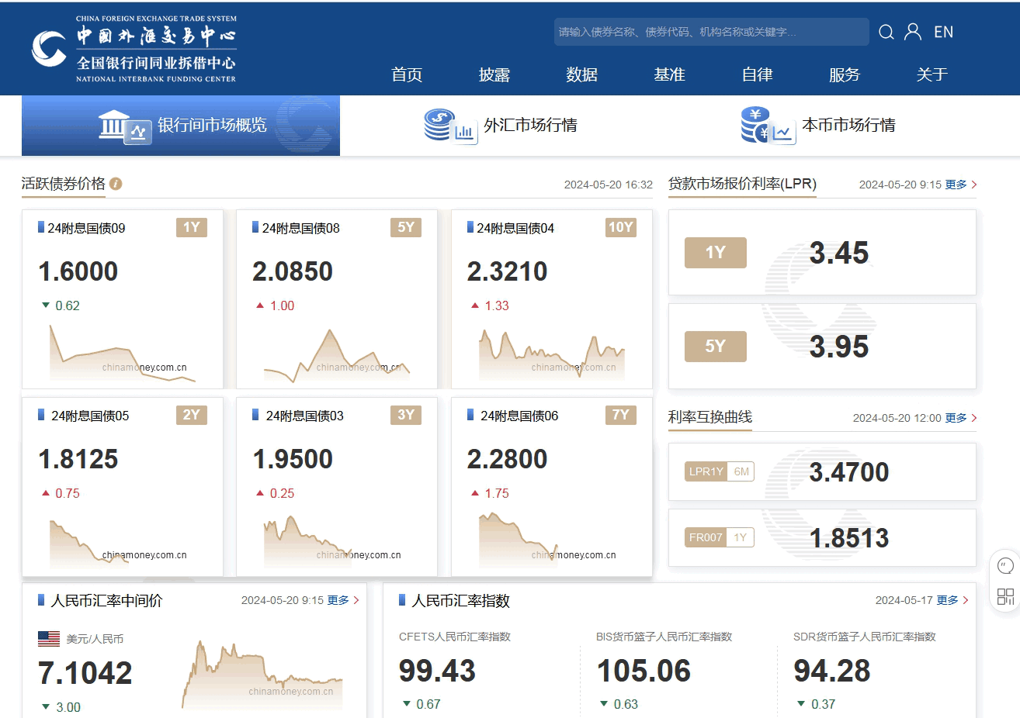Open the 24附息国债04 bond card title

tap(515, 228)
